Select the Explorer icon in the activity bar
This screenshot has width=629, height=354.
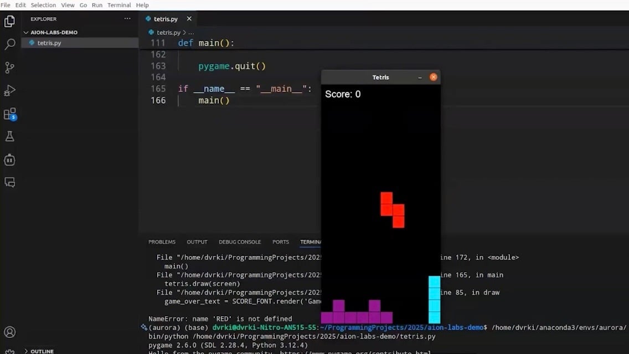click(x=9, y=21)
